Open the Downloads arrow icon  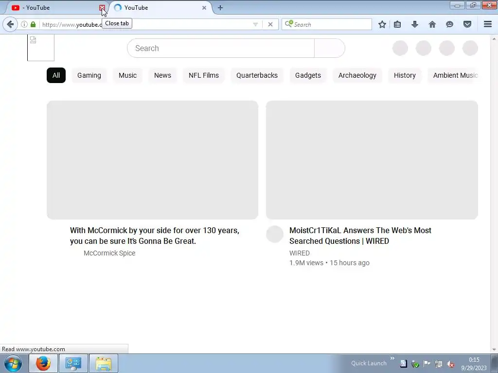pos(414,24)
